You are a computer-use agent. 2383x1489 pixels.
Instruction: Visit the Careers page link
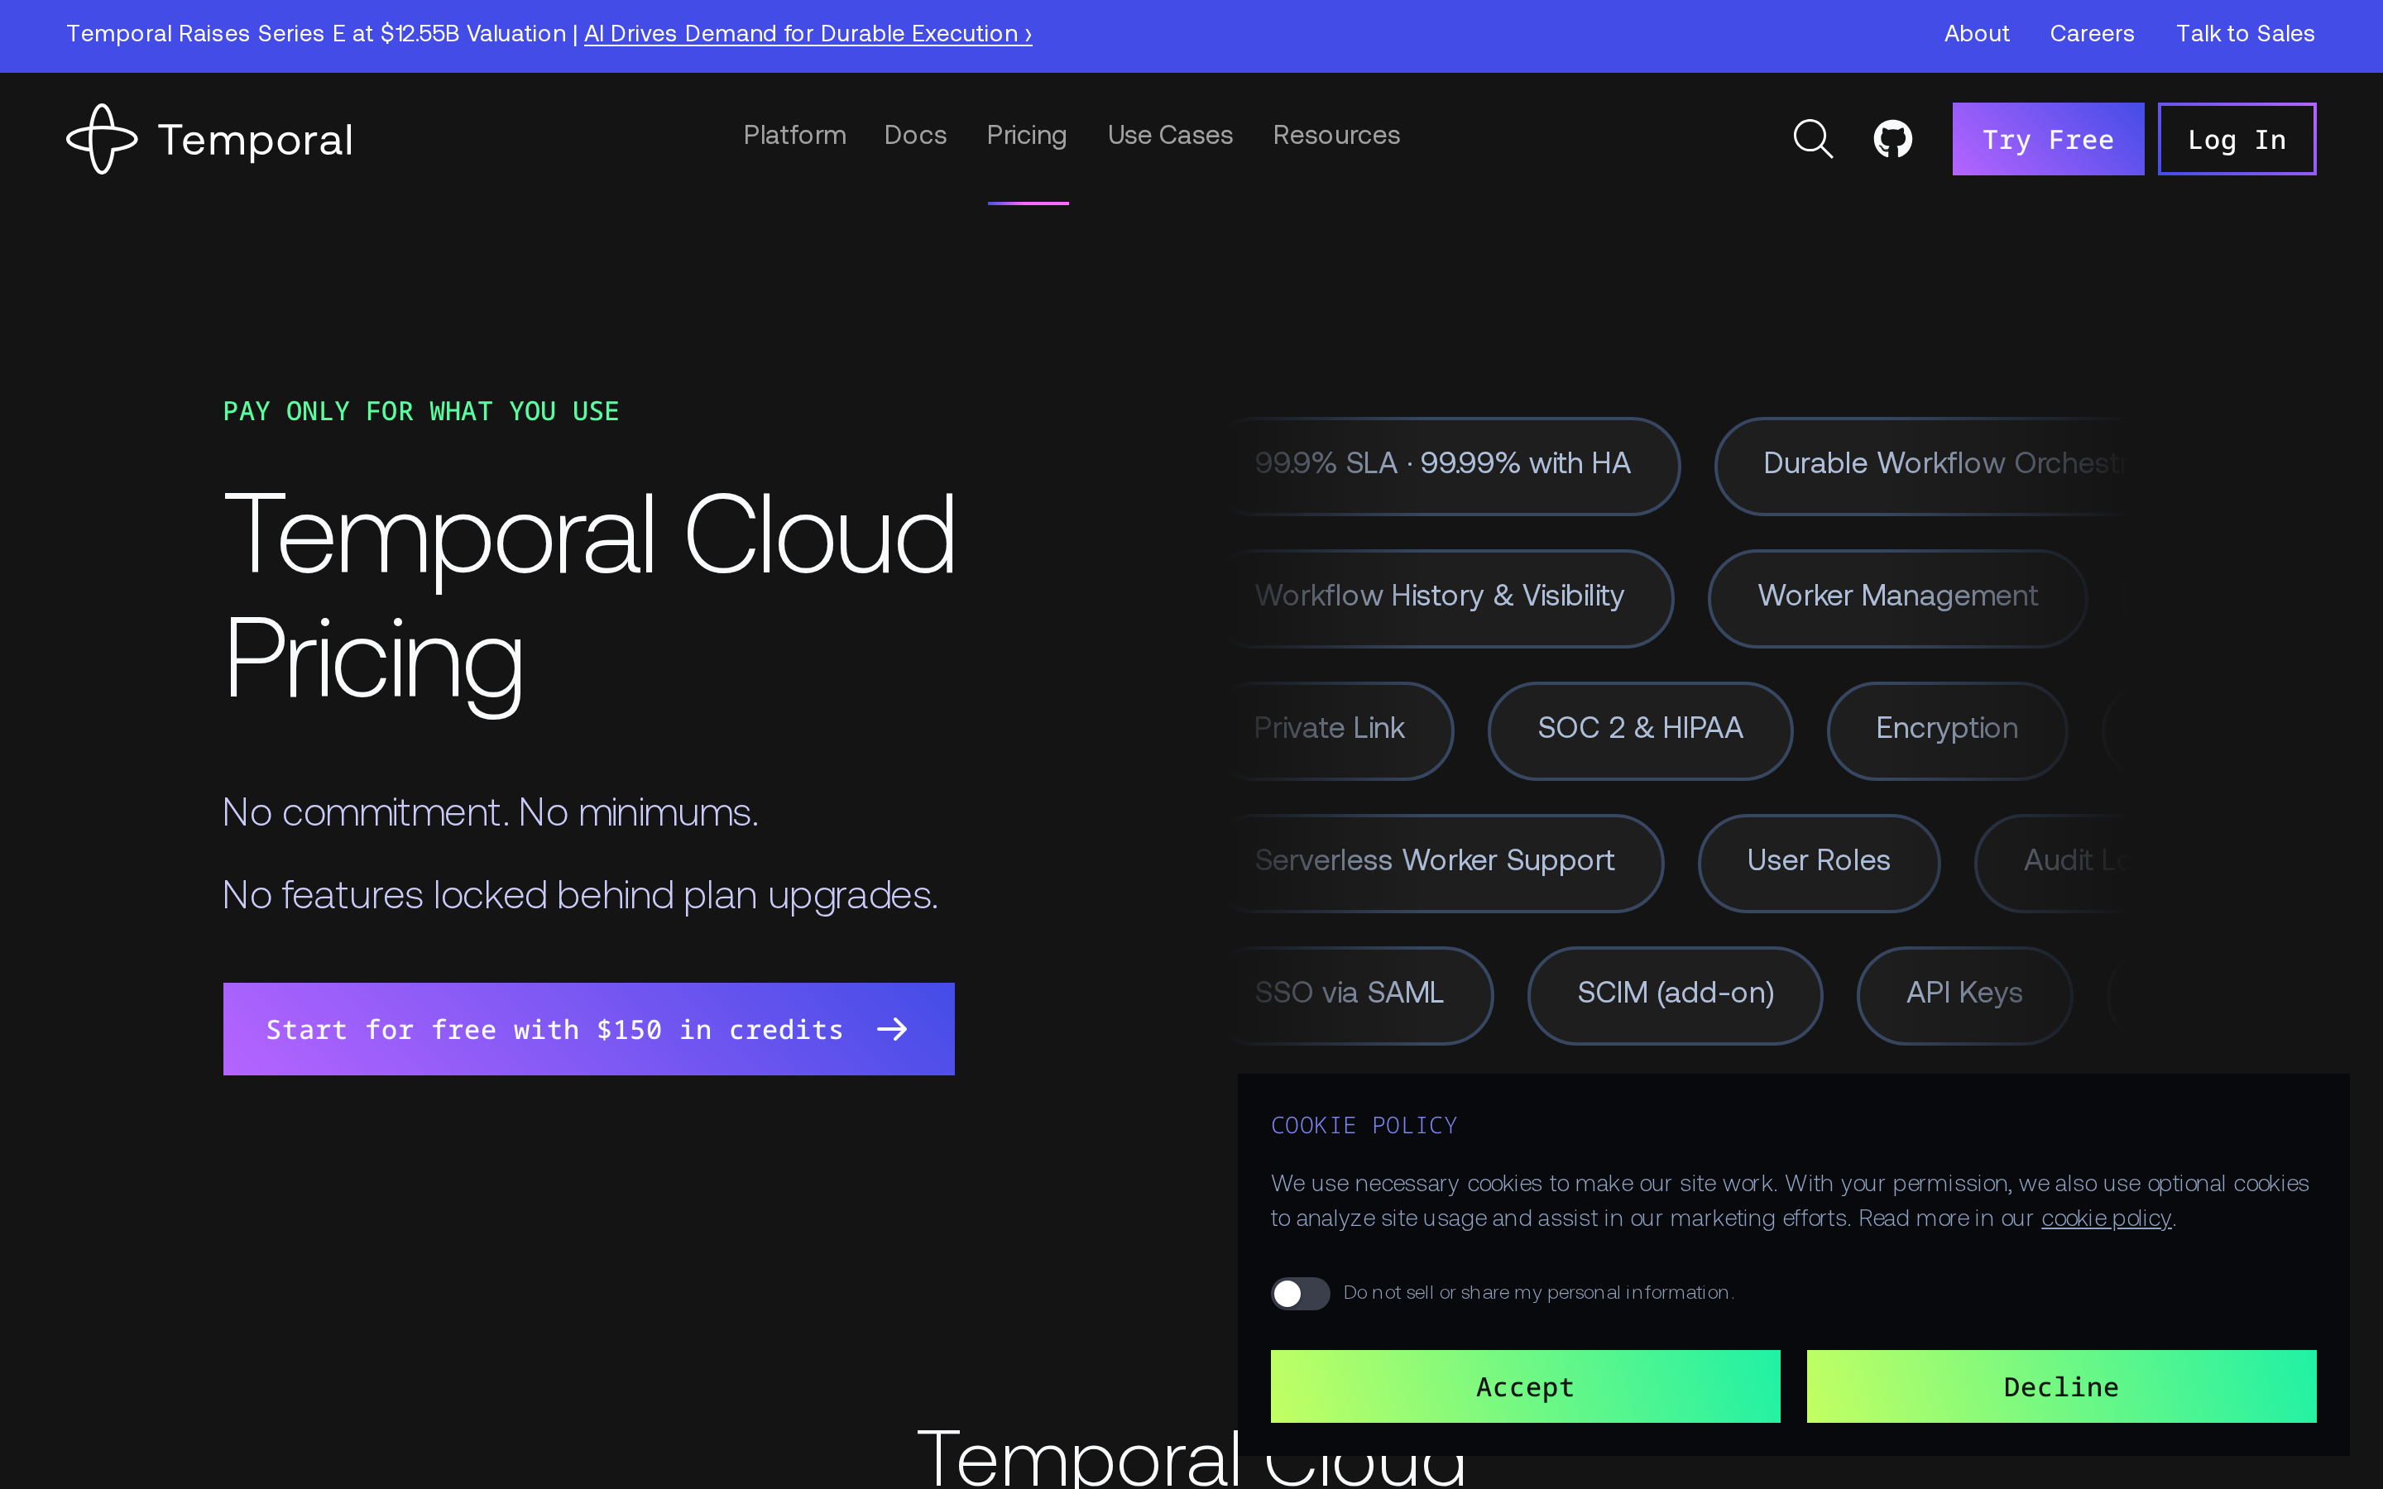tap(2092, 33)
